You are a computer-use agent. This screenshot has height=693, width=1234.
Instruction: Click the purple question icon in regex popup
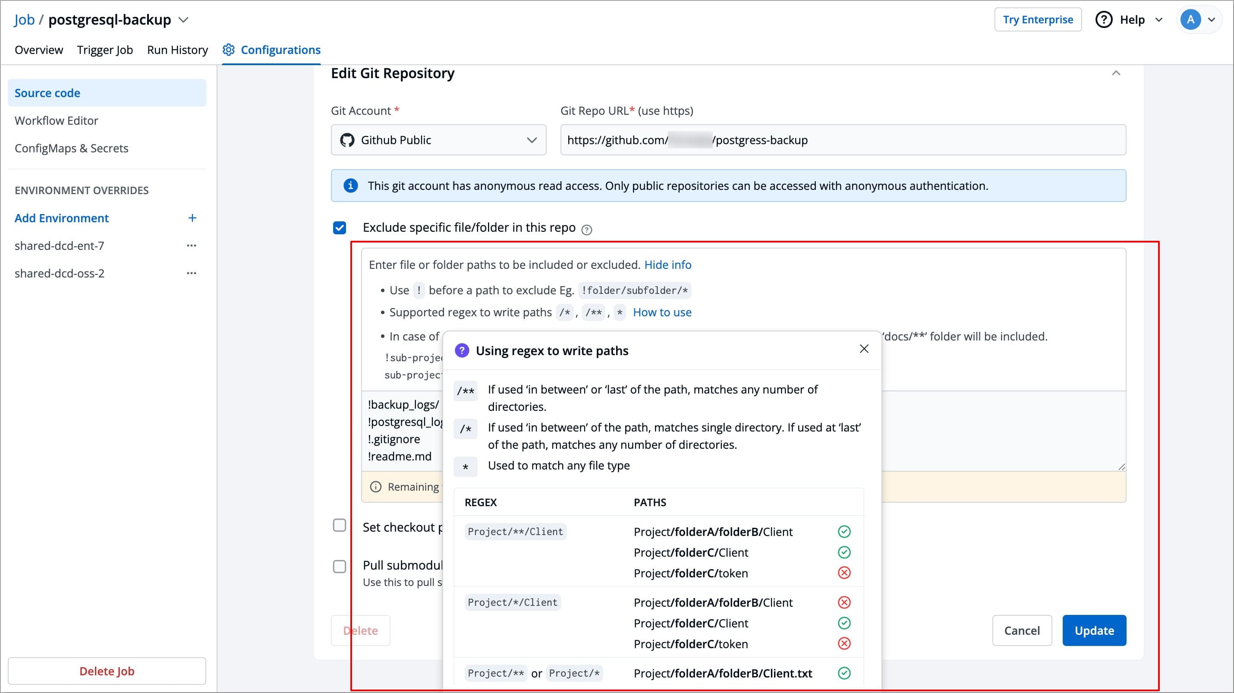point(461,350)
